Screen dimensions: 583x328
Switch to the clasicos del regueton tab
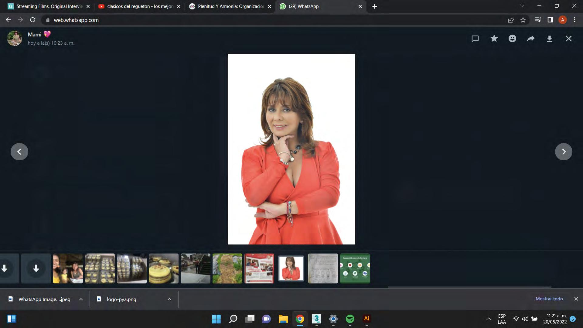pyautogui.click(x=140, y=6)
